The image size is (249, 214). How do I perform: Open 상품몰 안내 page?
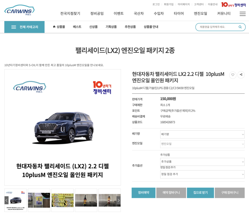(151, 27)
